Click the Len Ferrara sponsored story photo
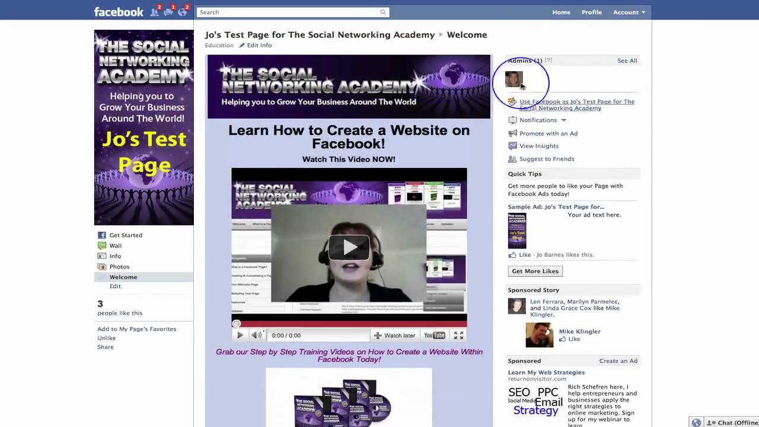Image resolution: width=759 pixels, height=427 pixels. (x=516, y=305)
